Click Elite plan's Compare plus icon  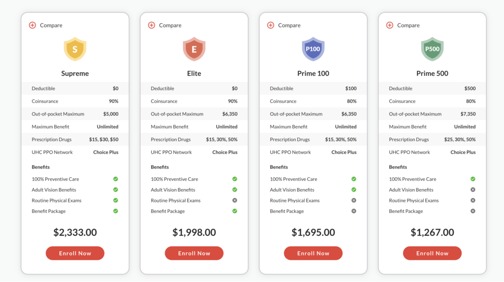[152, 25]
